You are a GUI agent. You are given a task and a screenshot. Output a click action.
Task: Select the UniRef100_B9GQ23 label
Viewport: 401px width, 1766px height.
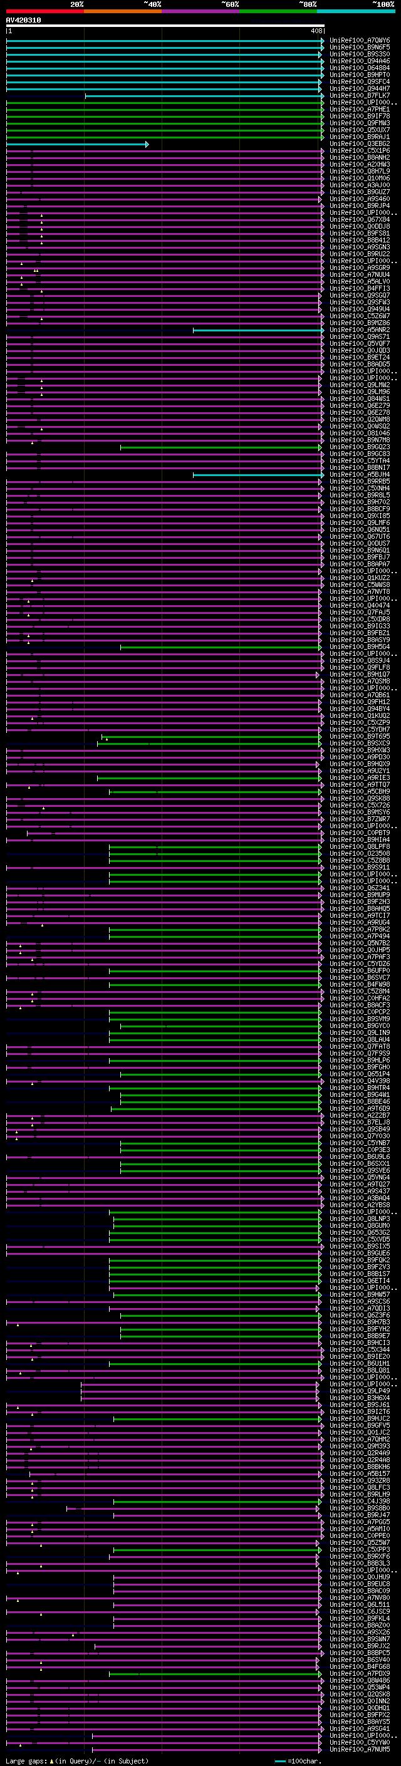pos(360,448)
